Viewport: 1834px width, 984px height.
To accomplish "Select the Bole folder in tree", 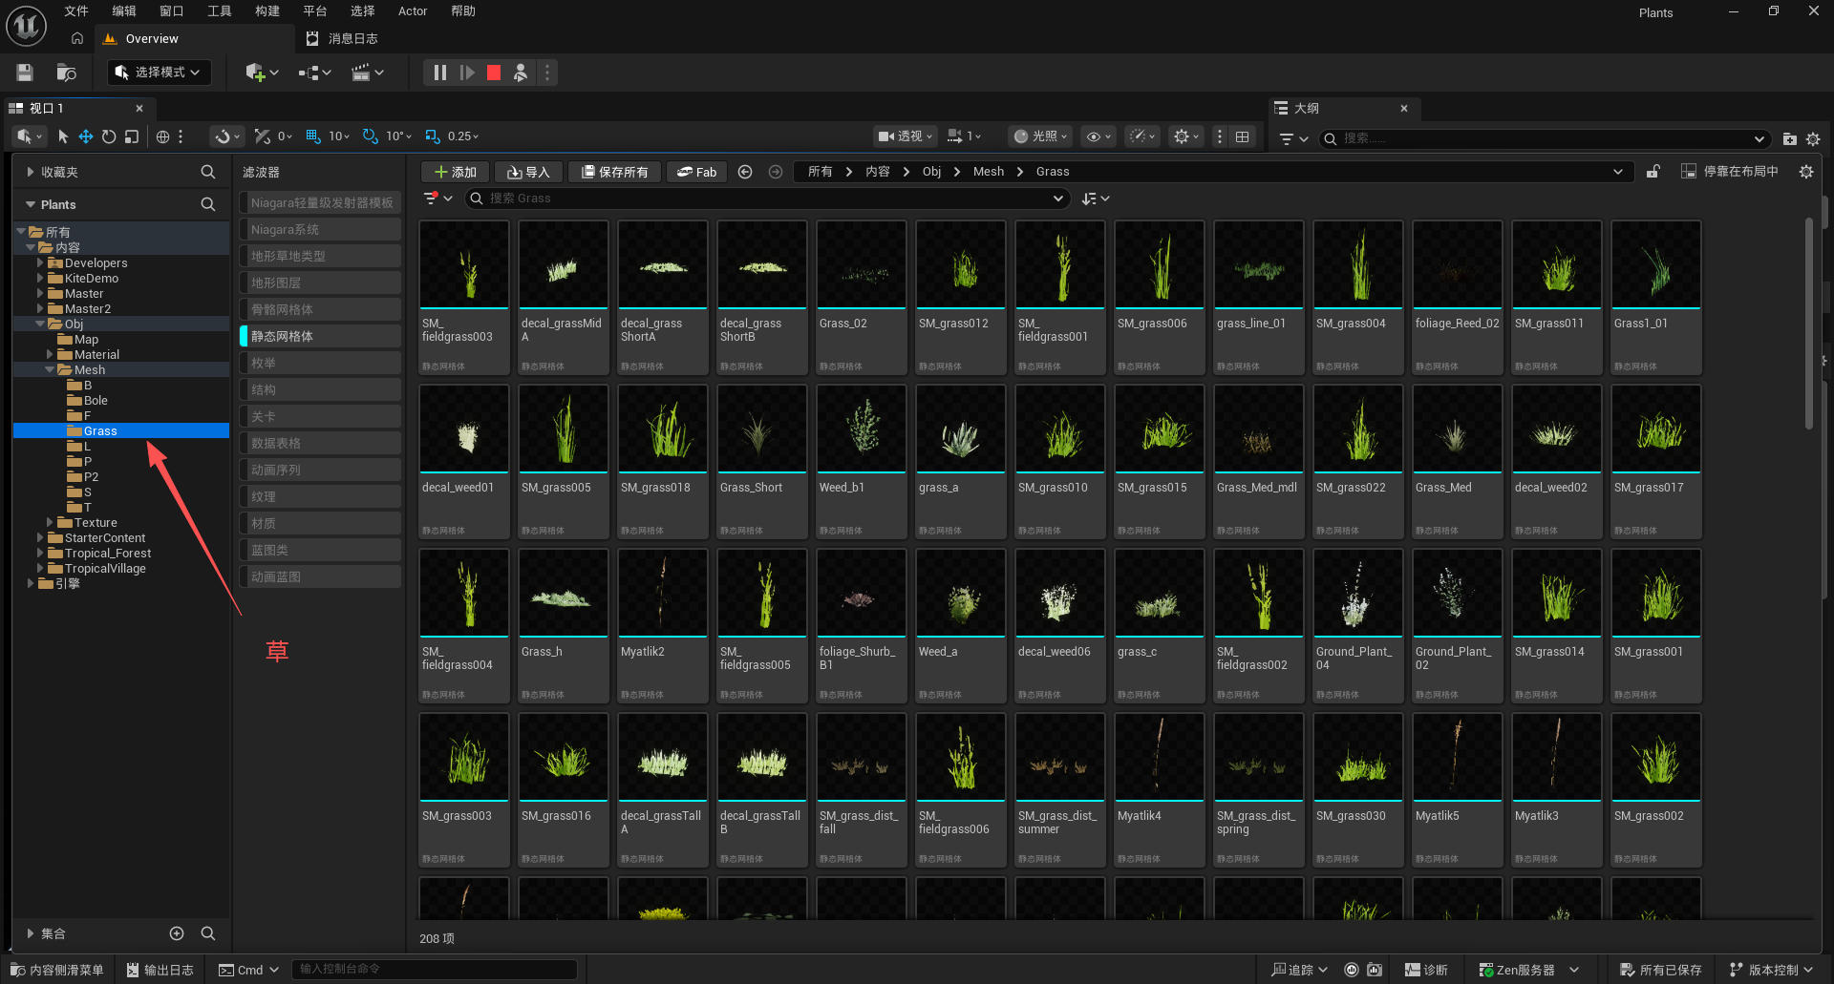I will point(96,401).
